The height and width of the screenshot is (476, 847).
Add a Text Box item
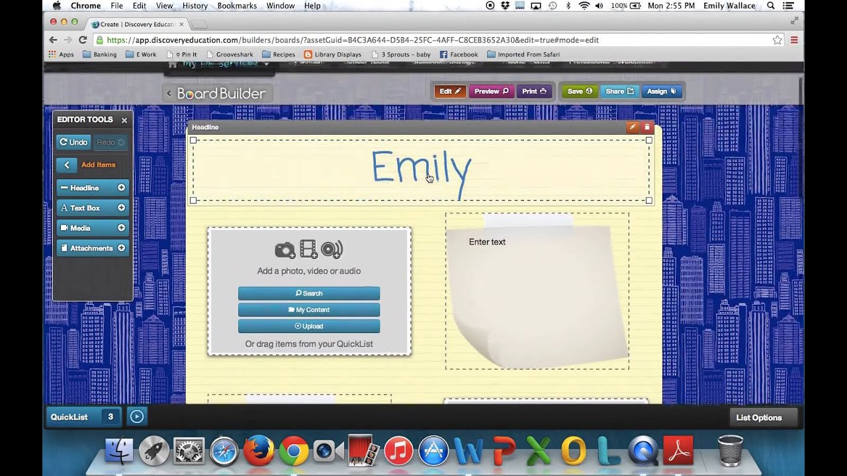93,208
